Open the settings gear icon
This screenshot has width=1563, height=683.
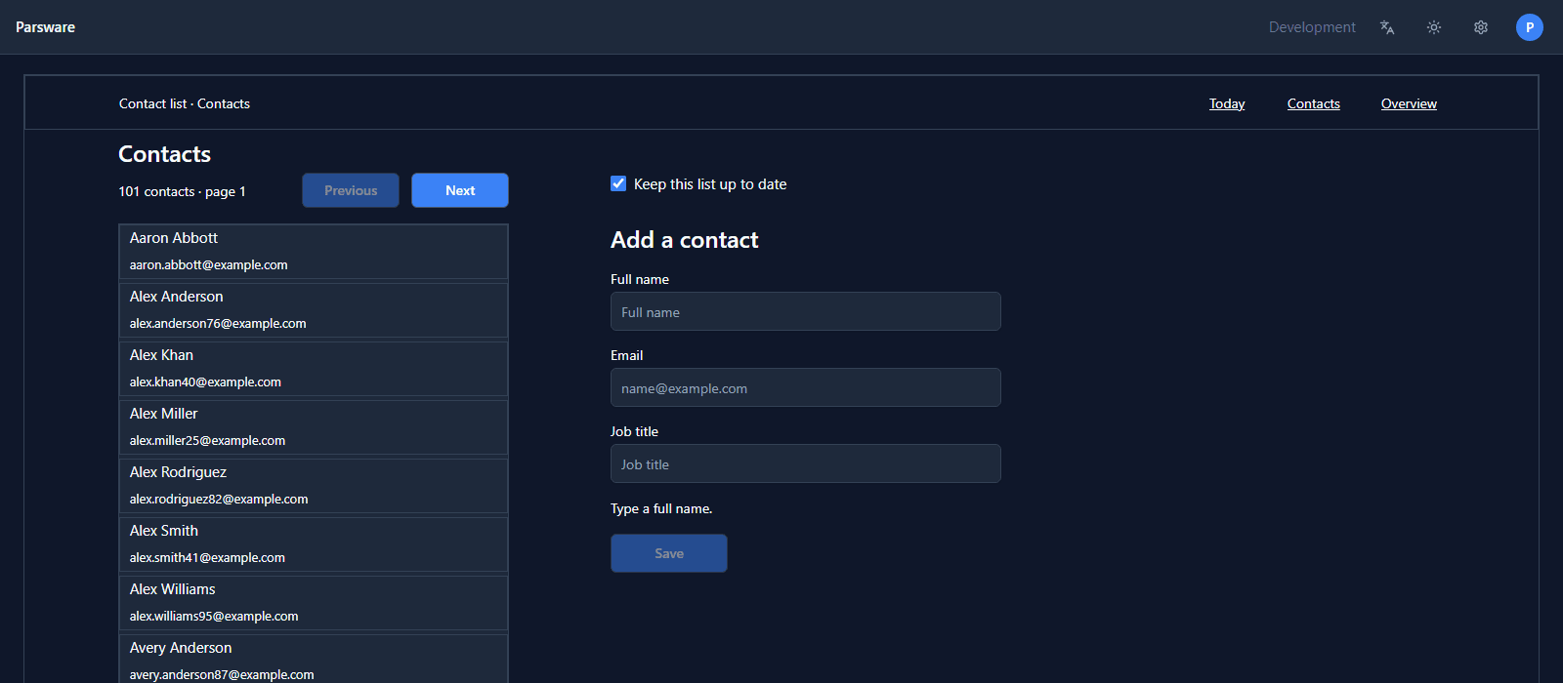tap(1481, 27)
